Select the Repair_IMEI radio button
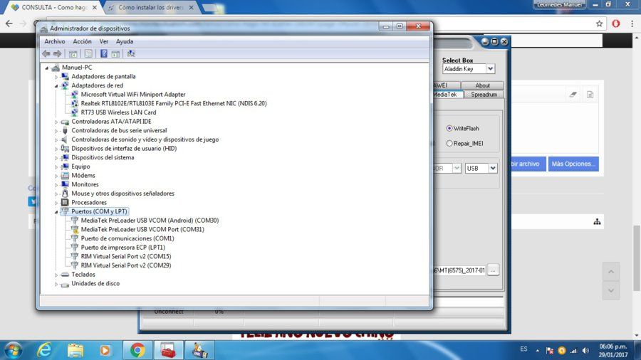The height and width of the screenshot is (360, 641). pos(449,143)
